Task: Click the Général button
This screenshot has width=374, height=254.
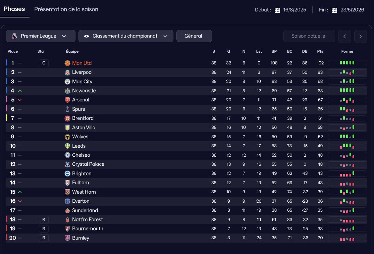Action: (x=194, y=36)
